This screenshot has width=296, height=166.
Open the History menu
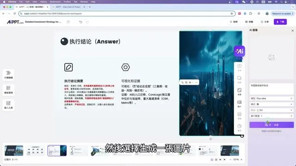point(43,2)
